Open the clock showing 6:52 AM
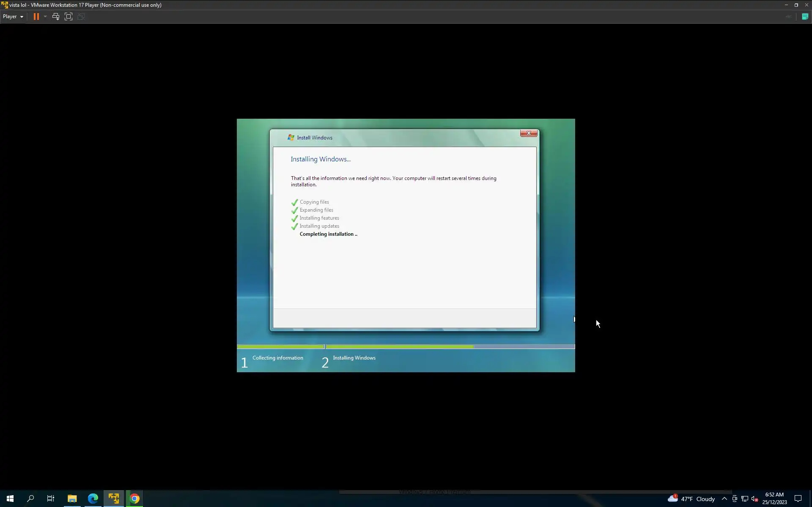The image size is (812, 507). pos(774,498)
